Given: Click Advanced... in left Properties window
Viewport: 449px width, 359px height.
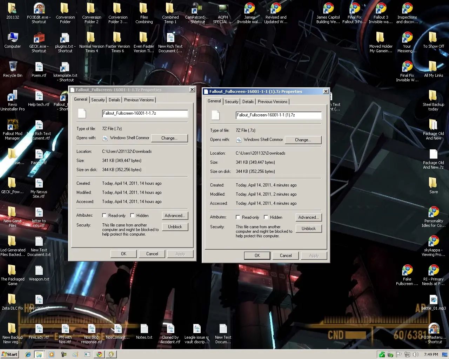Looking at the screenshot, I should [175, 216].
